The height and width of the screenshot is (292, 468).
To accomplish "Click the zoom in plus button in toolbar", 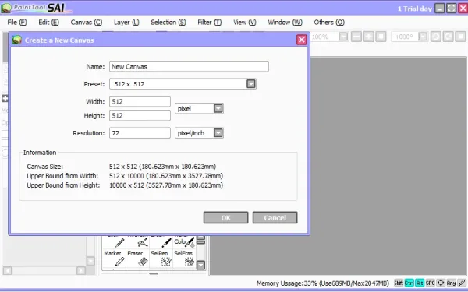I will [x=369, y=37].
